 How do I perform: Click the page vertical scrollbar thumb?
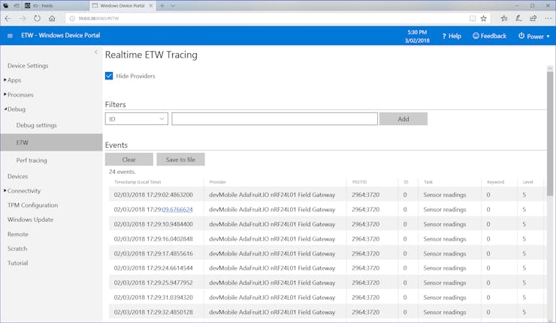(550, 133)
